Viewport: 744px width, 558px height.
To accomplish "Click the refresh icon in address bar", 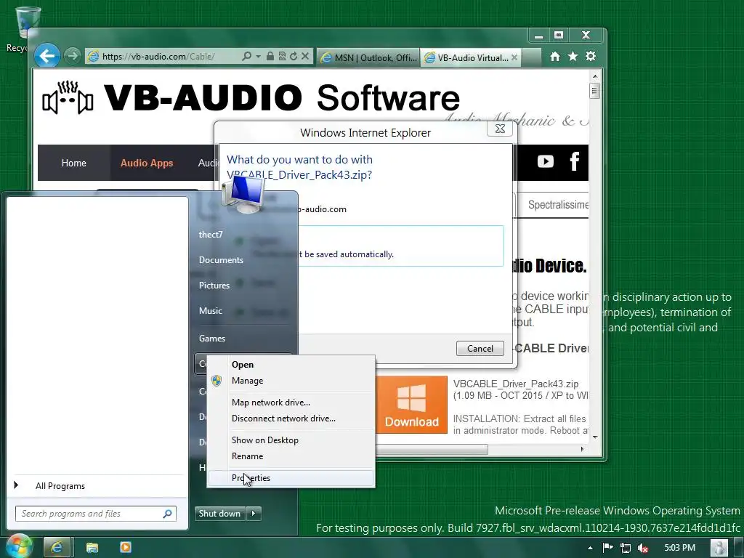I will point(294,57).
